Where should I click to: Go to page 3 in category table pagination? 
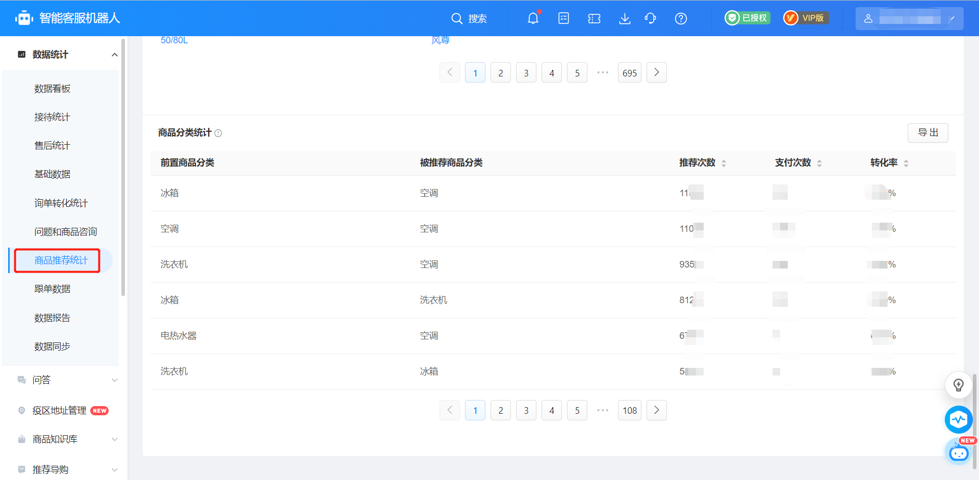(x=526, y=410)
